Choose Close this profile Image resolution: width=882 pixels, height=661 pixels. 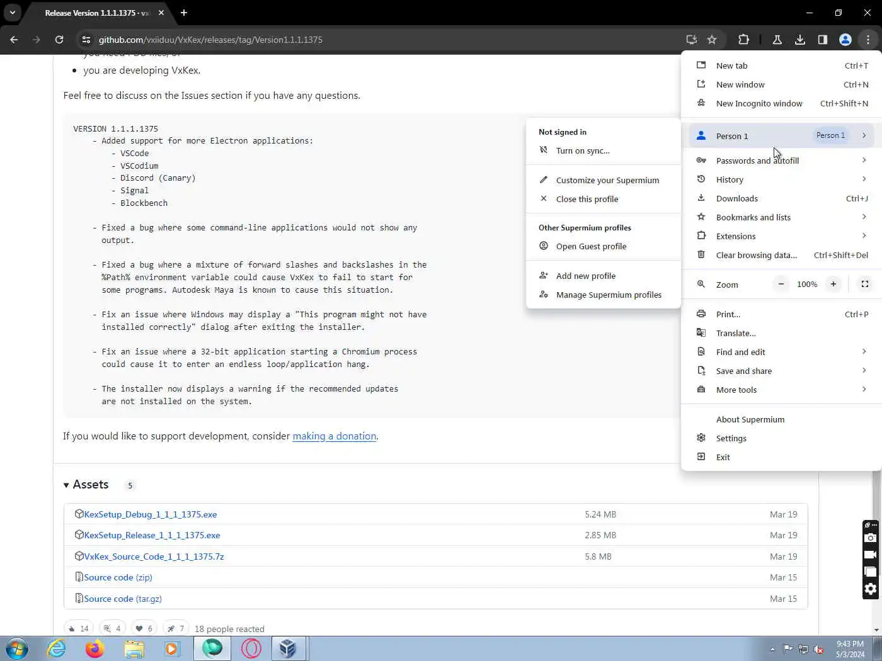click(x=603, y=199)
